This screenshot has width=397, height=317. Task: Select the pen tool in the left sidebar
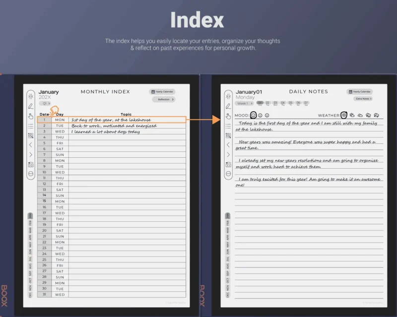30,106
